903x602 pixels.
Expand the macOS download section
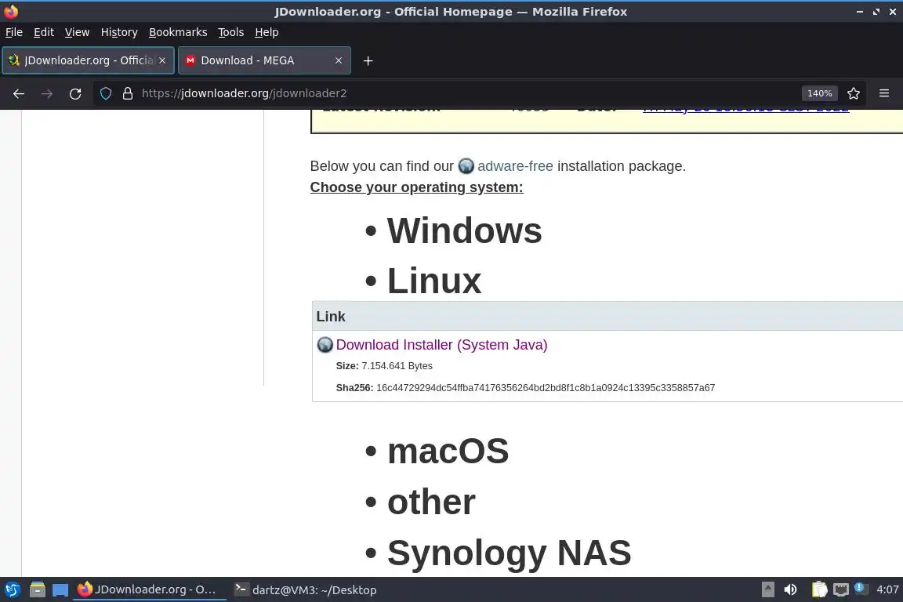(448, 451)
